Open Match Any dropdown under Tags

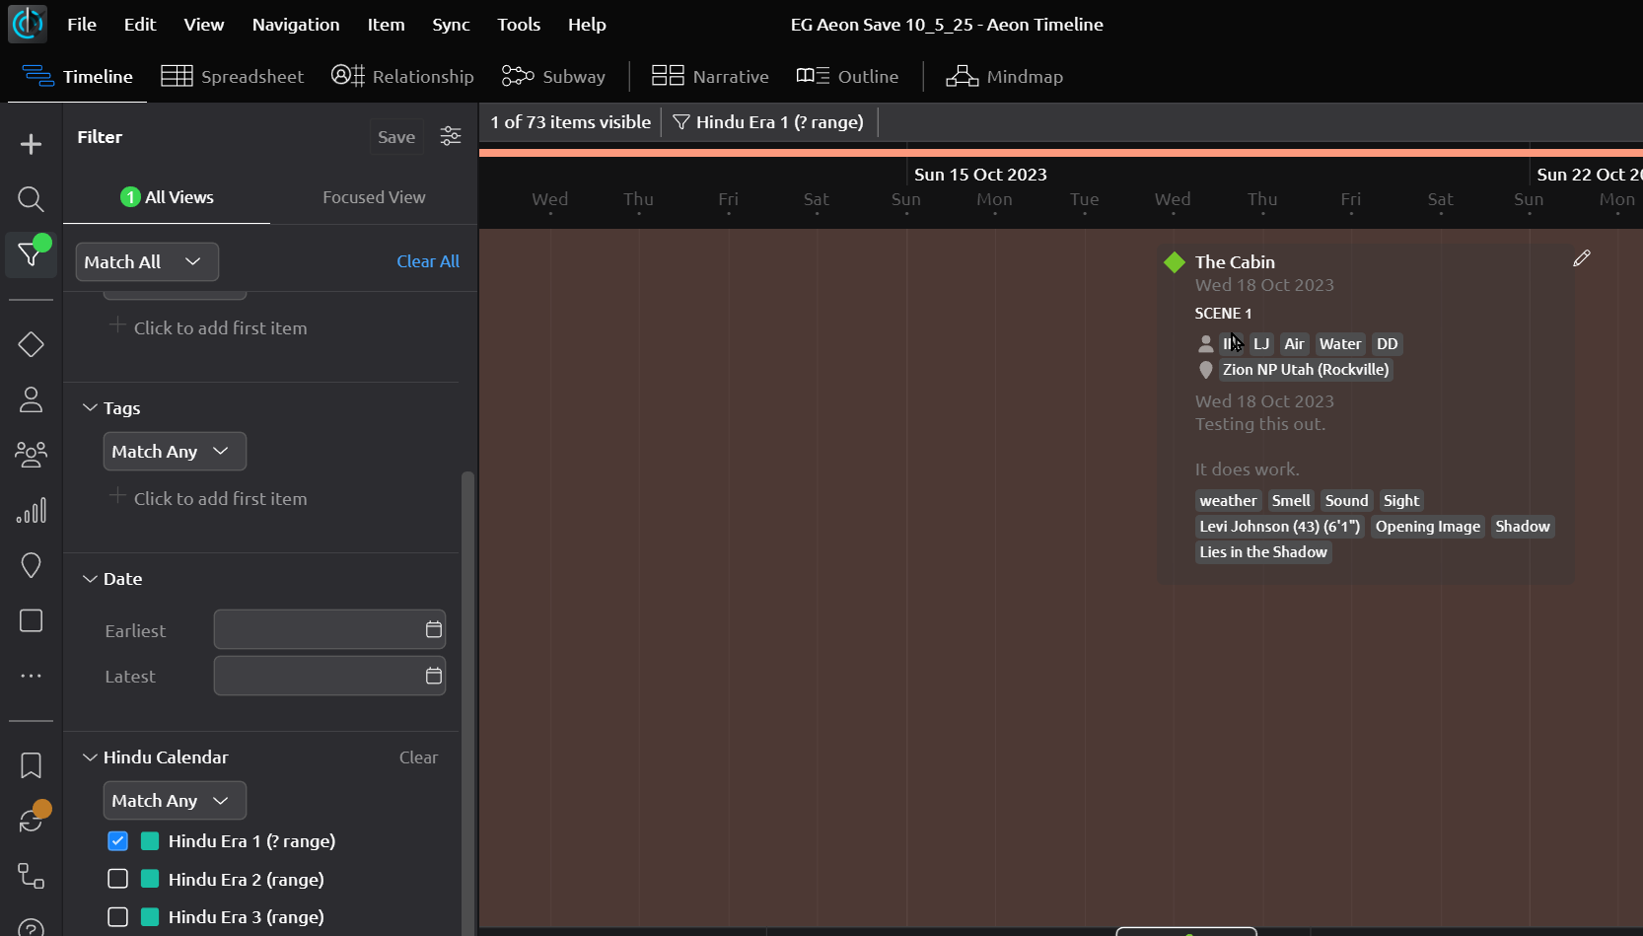(174, 452)
